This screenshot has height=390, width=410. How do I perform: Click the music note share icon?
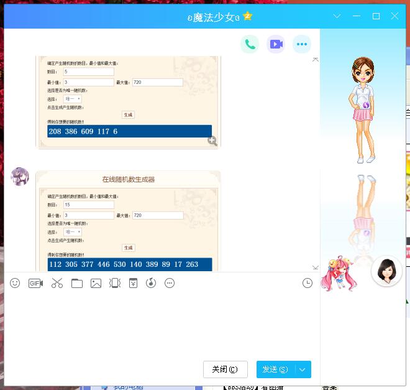coord(151,283)
